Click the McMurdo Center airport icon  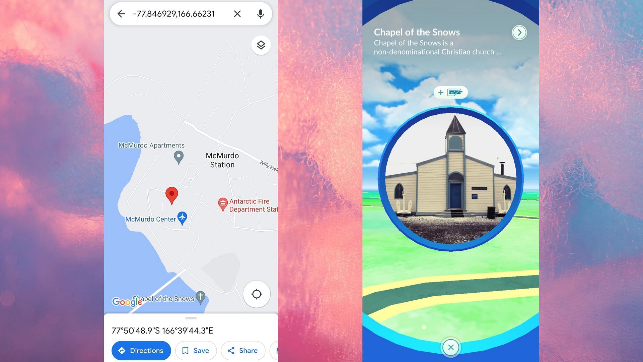pos(182,217)
